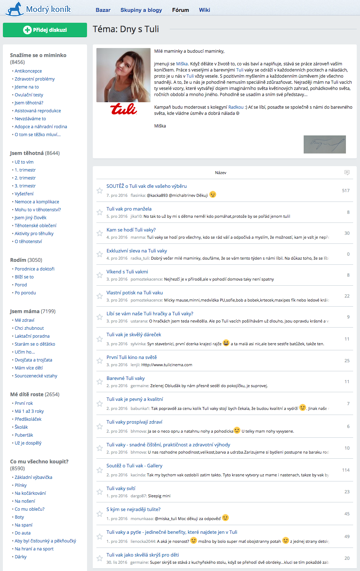Follow the Radkou profile link in the intro
This screenshot has height=571, width=360.
236,107
